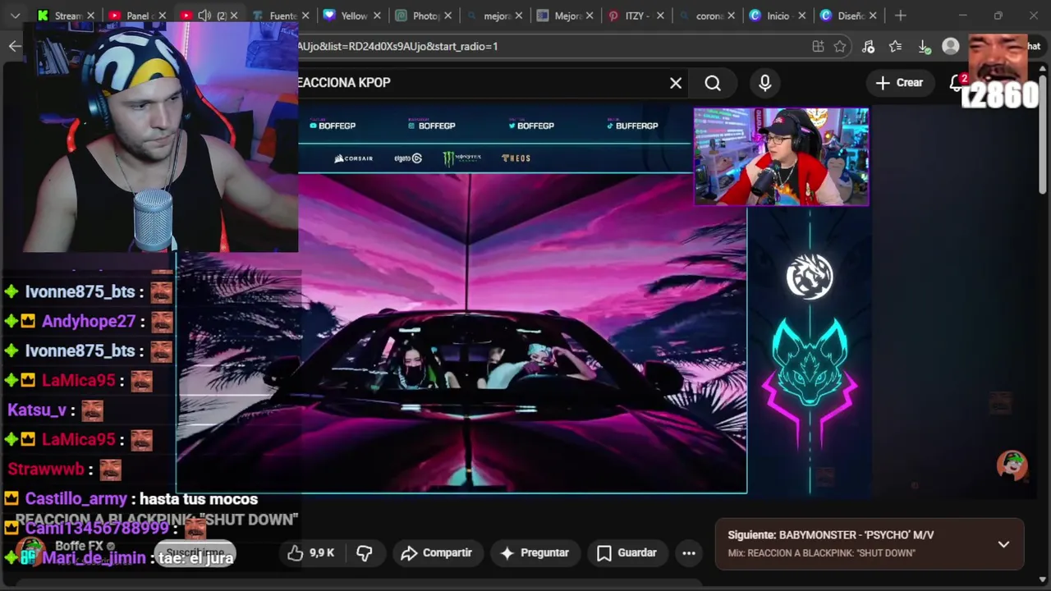This screenshot has height=591, width=1051.
Task: Save the video with Guardar
Action: point(626,553)
